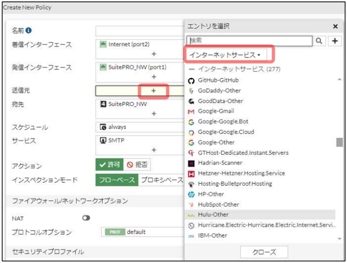Click the plus icon beside search box

334,41
